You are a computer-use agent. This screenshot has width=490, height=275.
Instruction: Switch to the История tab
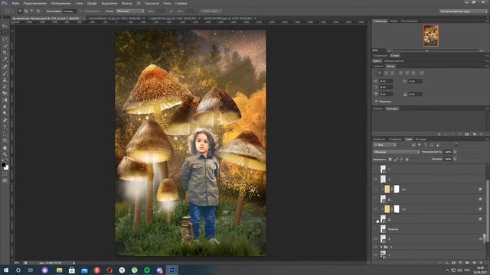pyautogui.click(x=421, y=139)
